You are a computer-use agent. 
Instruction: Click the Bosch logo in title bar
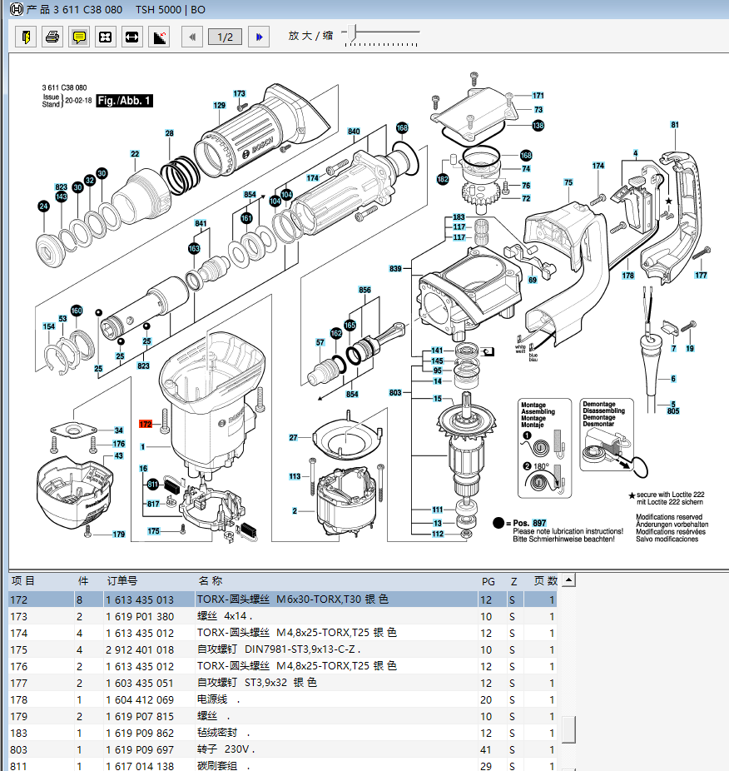pyautogui.click(x=16, y=9)
